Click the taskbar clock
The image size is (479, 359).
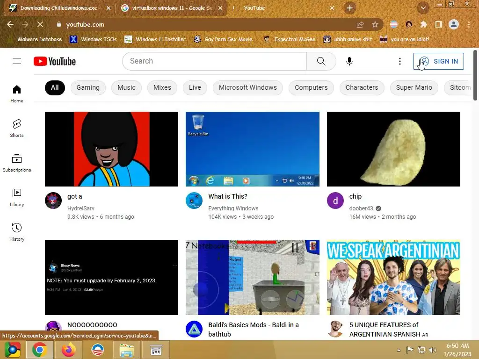(x=457, y=350)
